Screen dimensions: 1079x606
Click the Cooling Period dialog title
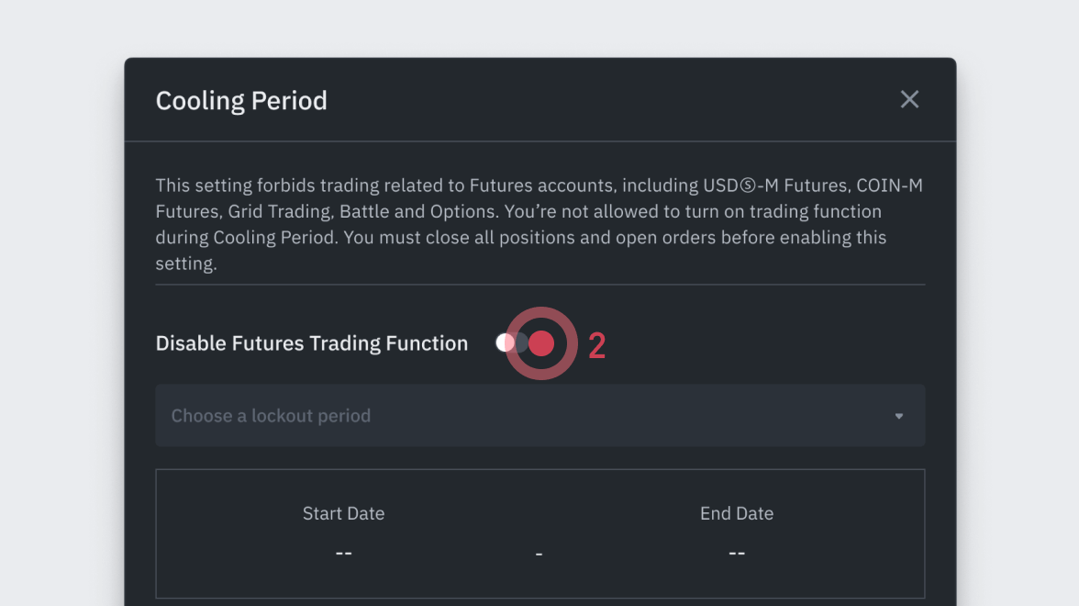pyautogui.click(x=241, y=100)
